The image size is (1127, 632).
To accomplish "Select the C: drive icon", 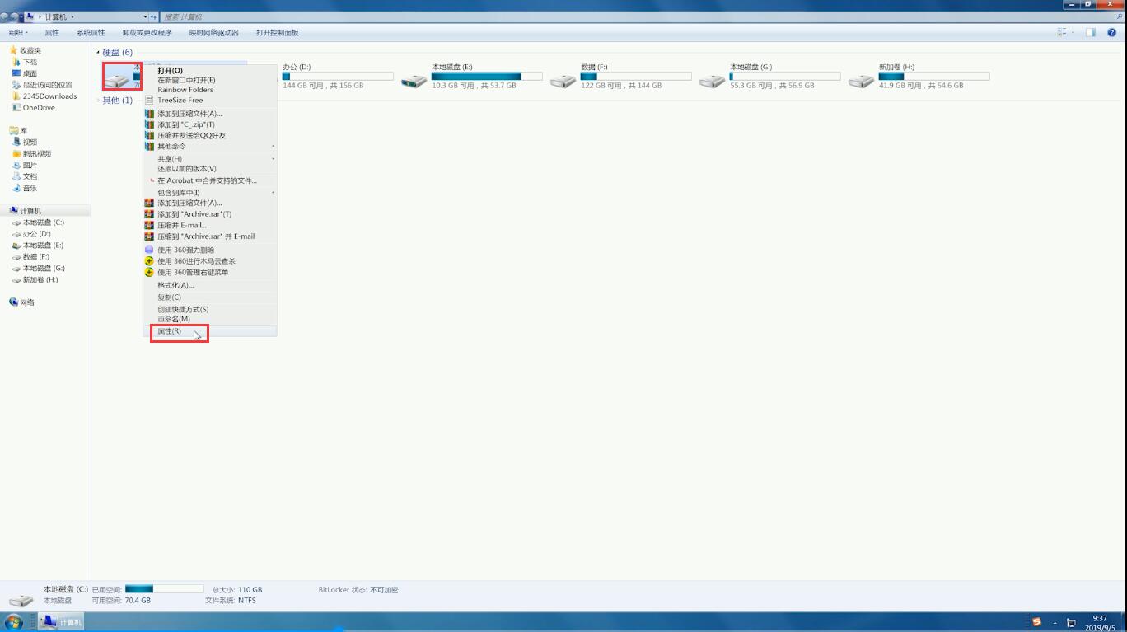I will click(x=118, y=79).
